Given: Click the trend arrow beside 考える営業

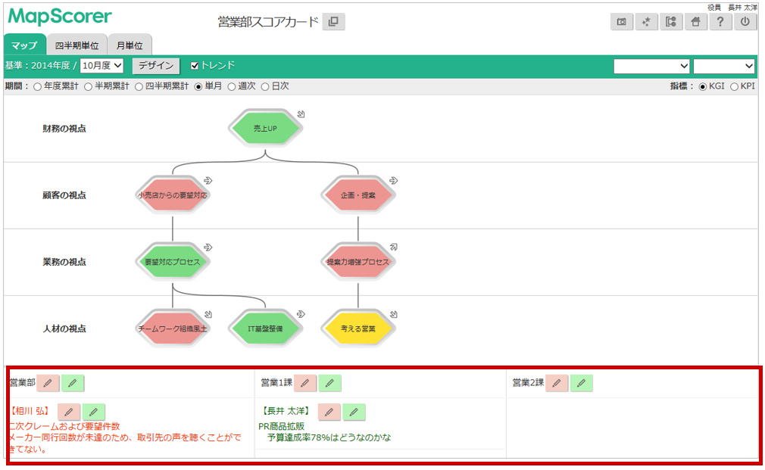Looking at the screenshot, I should pos(394,315).
